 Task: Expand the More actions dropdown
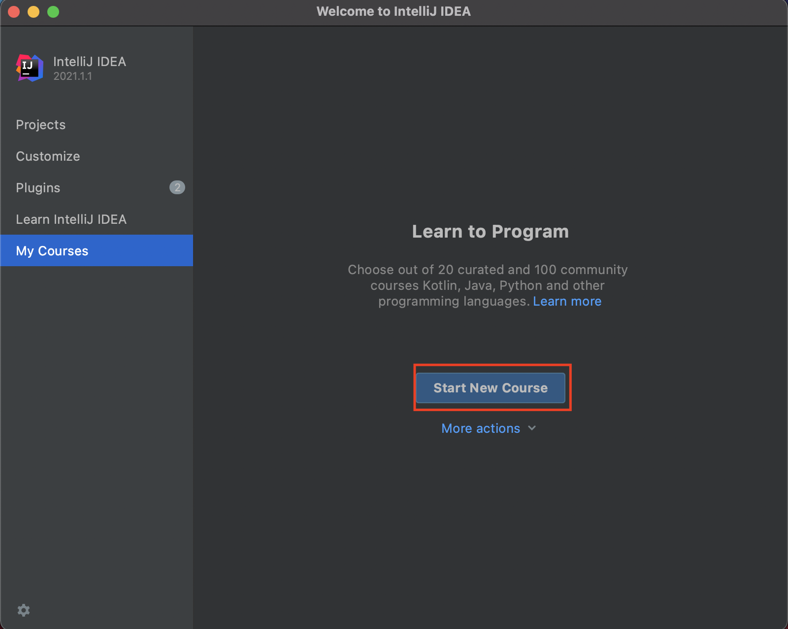point(488,428)
